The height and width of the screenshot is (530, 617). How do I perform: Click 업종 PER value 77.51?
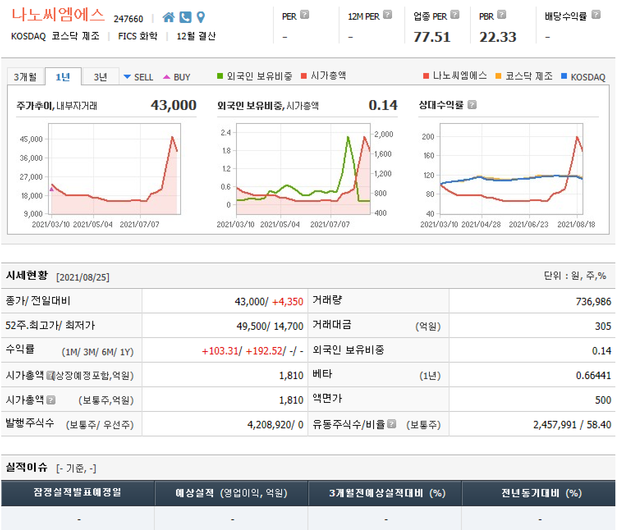click(x=432, y=37)
